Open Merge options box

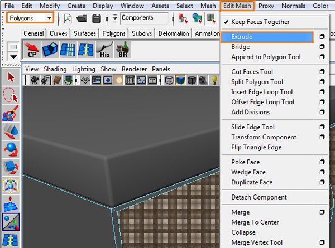click(x=322, y=212)
